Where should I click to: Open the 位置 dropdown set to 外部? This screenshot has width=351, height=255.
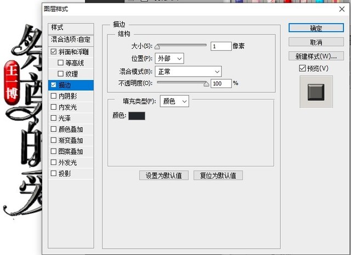coord(169,58)
